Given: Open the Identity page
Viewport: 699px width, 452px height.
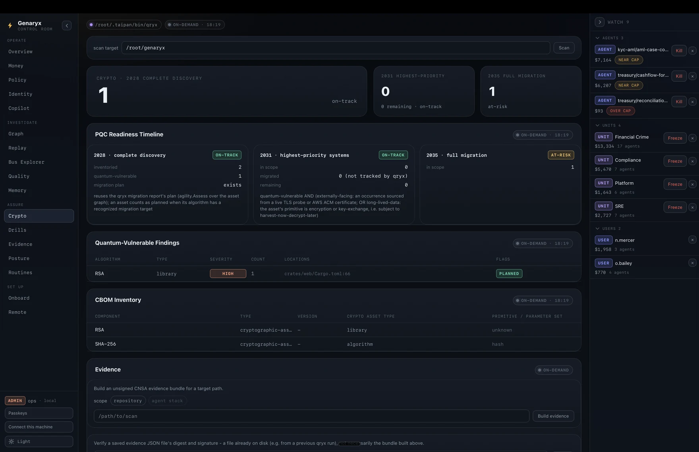Looking at the screenshot, I should (39, 94).
